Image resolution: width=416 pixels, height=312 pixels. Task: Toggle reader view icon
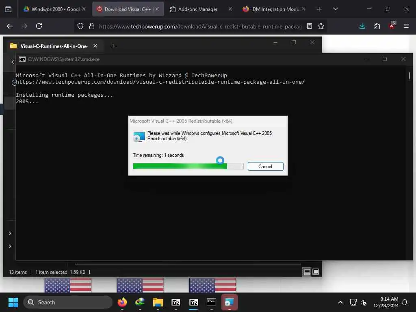[309, 26]
